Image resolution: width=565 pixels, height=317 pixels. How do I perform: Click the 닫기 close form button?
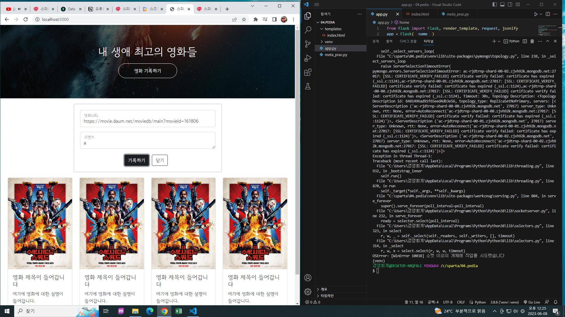[x=160, y=160]
